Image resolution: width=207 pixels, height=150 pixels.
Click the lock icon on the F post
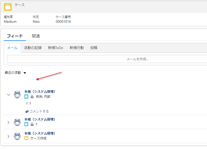[x=32, y=124]
